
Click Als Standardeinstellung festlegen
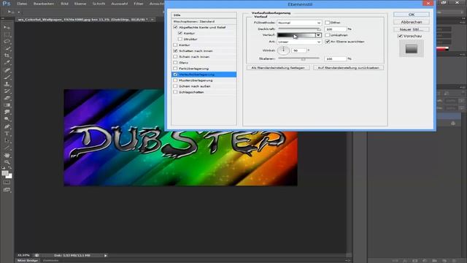click(278, 68)
